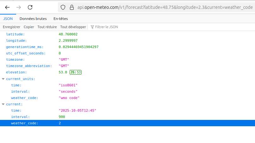The image size is (255, 143).
Task: Switch to the JSON tab
Action: point(8,19)
